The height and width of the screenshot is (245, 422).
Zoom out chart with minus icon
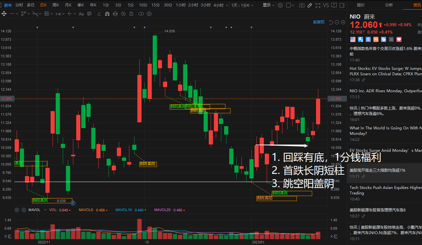pyautogui.click(x=337, y=22)
